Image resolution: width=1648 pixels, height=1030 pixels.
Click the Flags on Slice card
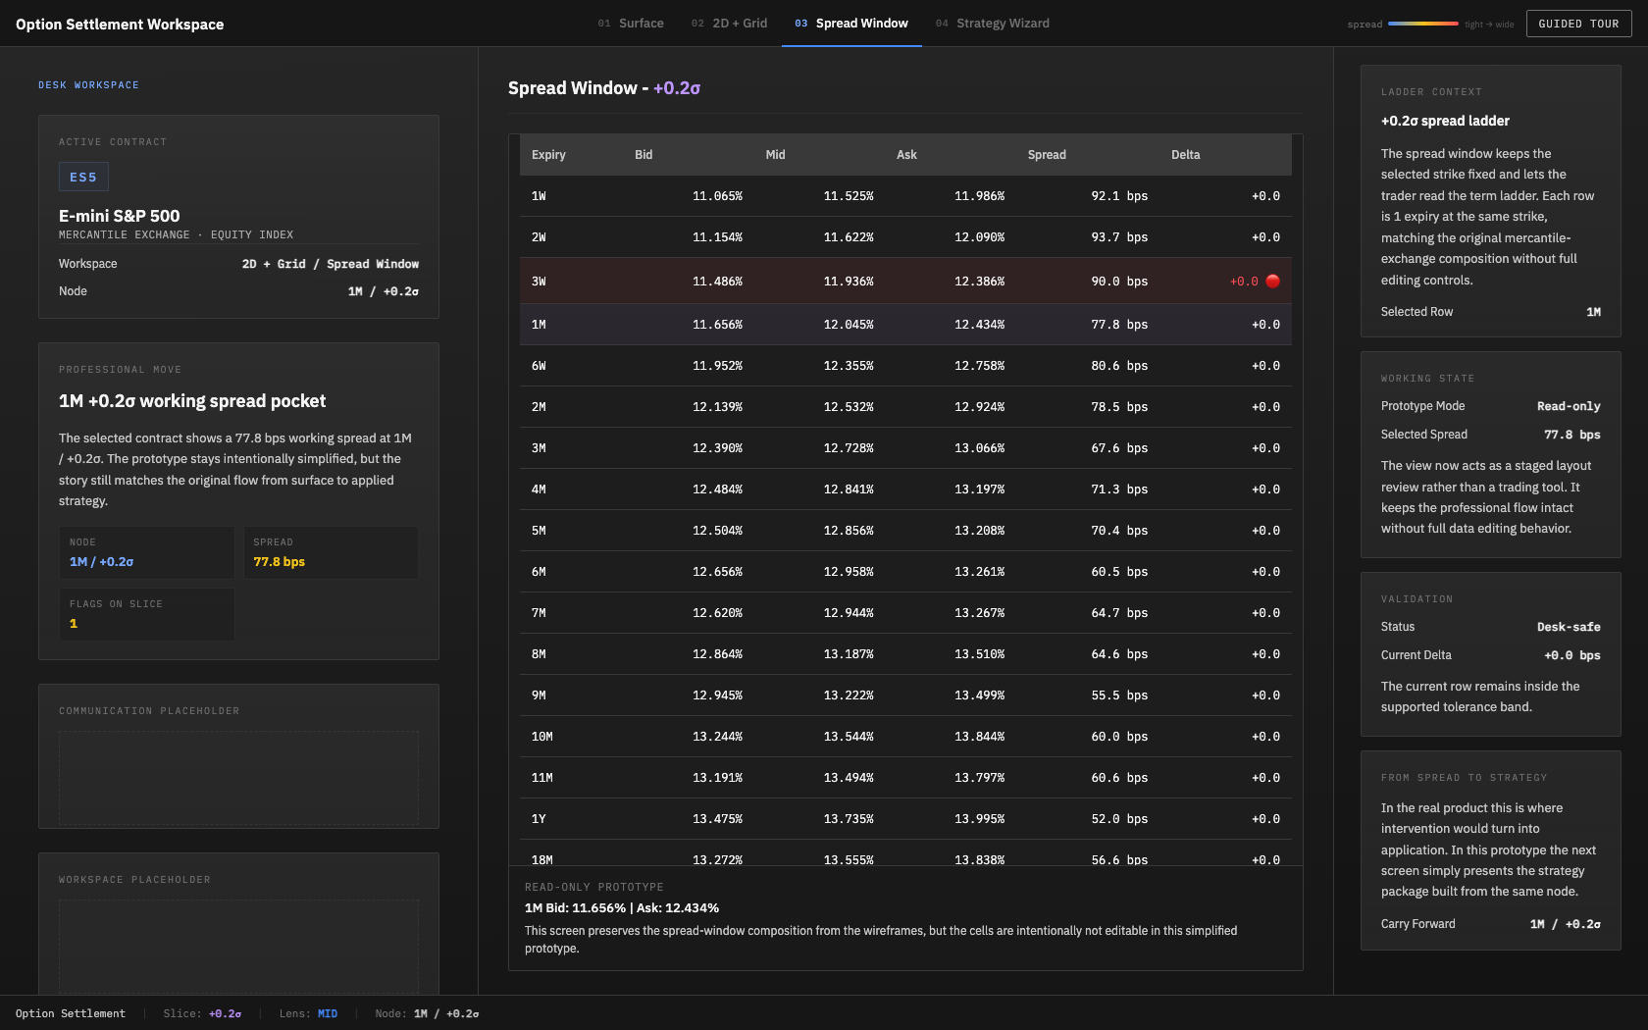pos(146,614)
